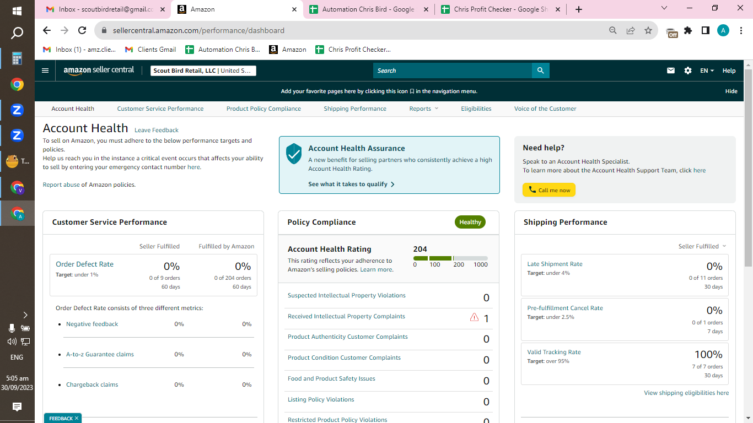The width and height of the screenshot is (753, 423).
Task: Click the green Healthy status badge
Action: click(470, 222)
